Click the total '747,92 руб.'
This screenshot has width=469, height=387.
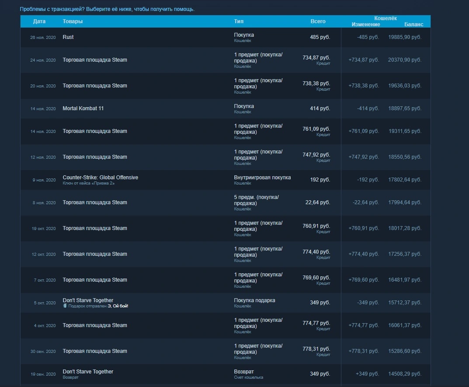pyautogui.click(x=316, y=154)
